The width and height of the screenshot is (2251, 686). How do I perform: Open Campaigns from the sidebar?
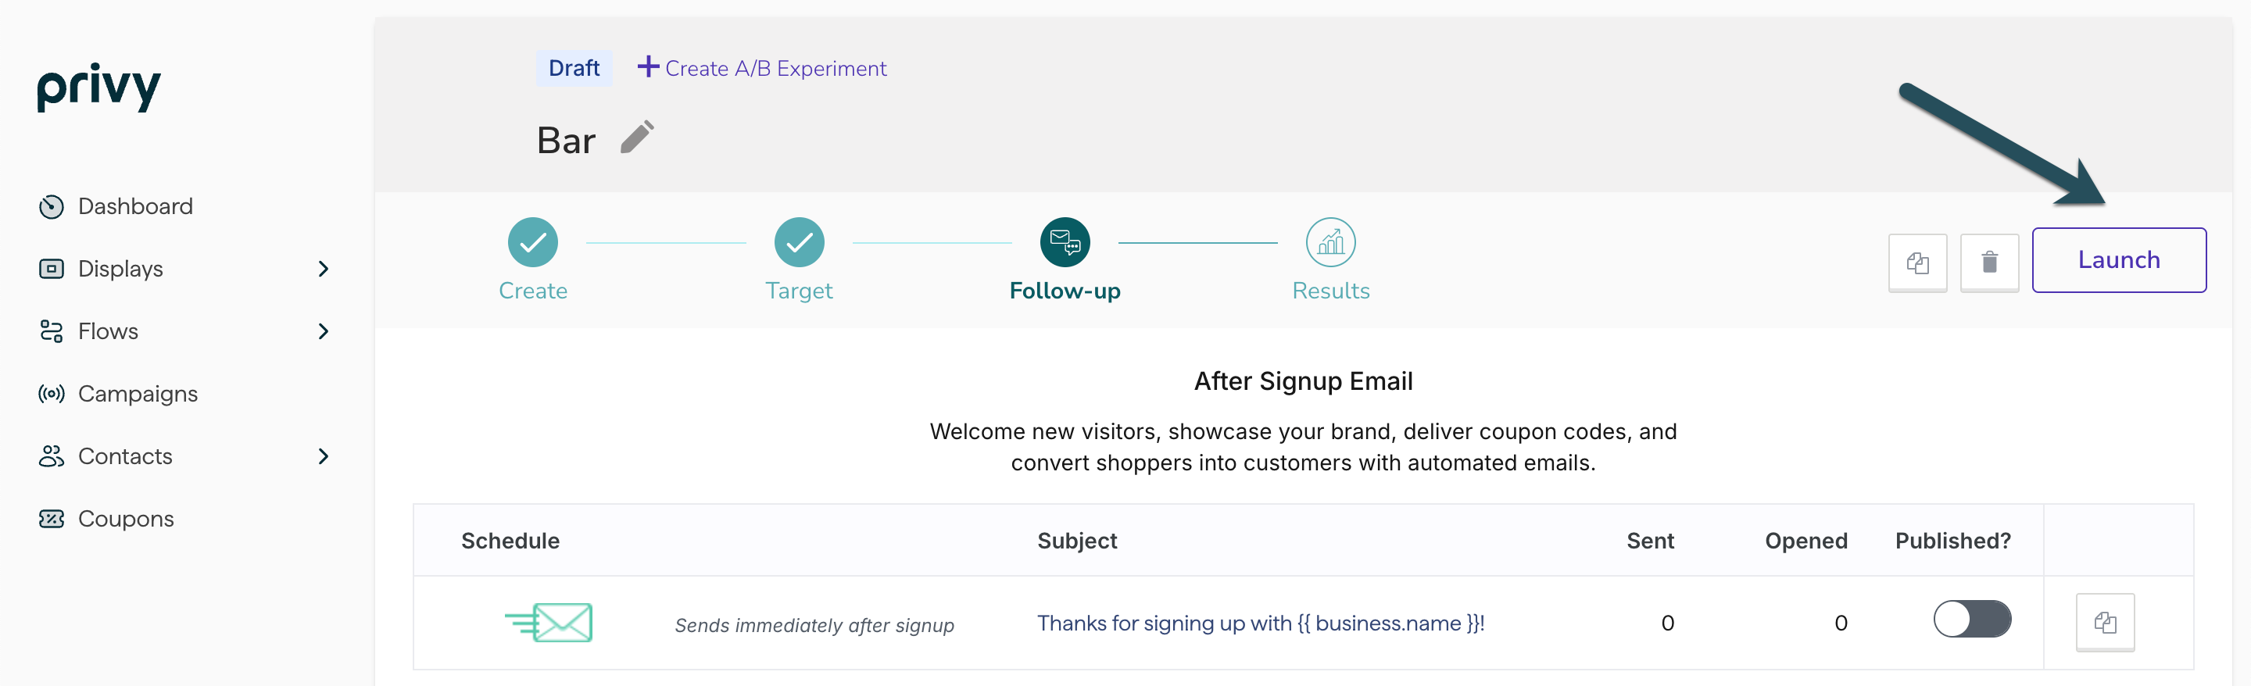[x=138, y=394]
